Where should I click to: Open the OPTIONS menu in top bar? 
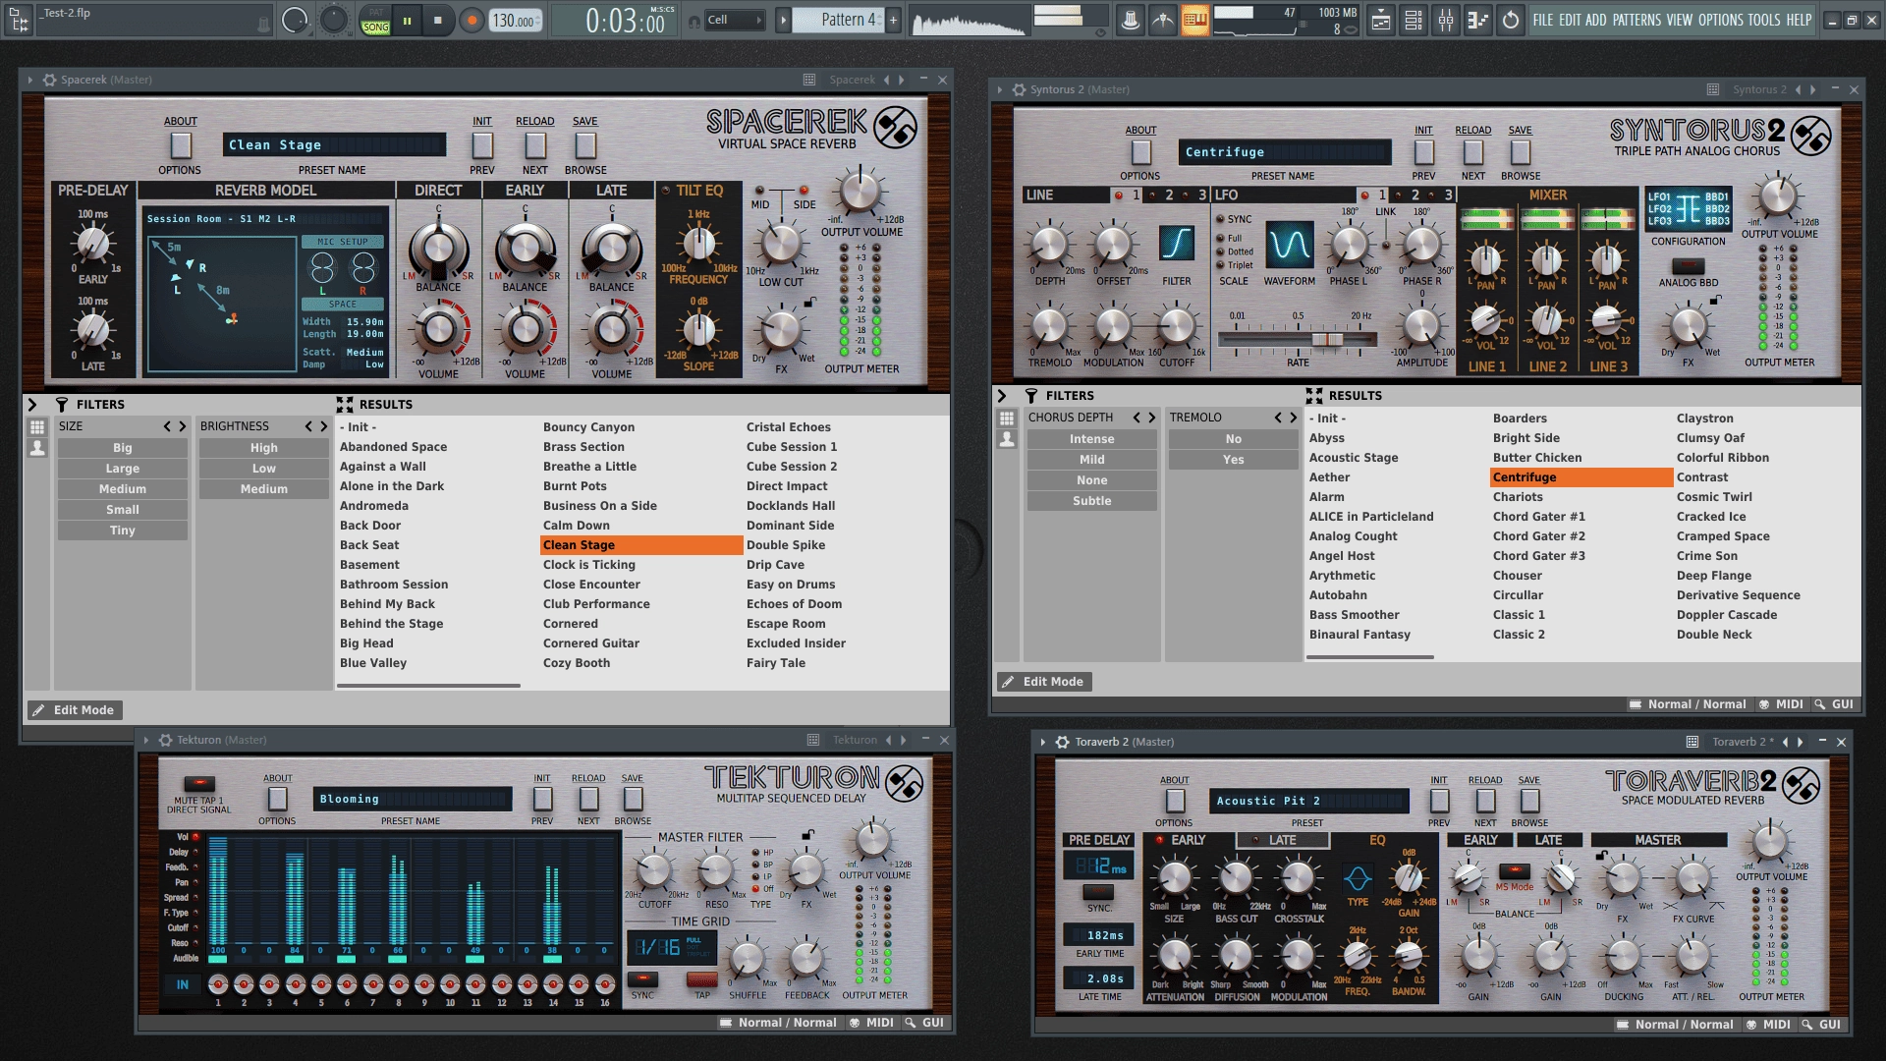(1720, 20)
